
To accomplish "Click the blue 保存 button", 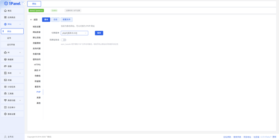I will (x=99, y=33).
